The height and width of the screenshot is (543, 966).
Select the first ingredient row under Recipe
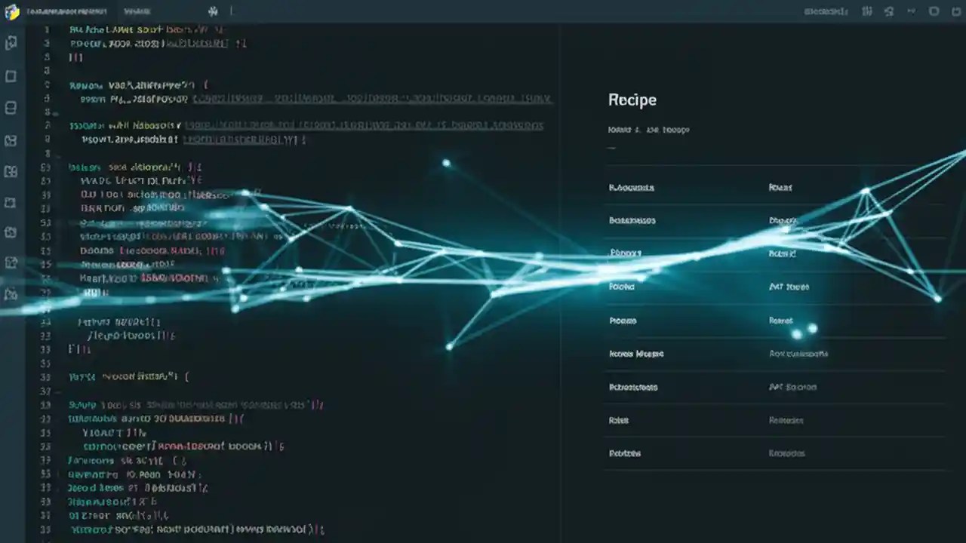coord(631,187)
